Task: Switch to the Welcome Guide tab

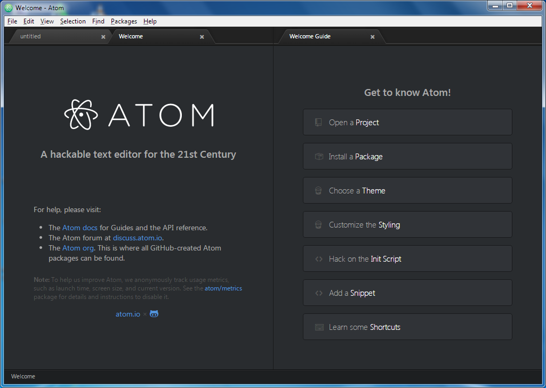Action: coord(310,36)
